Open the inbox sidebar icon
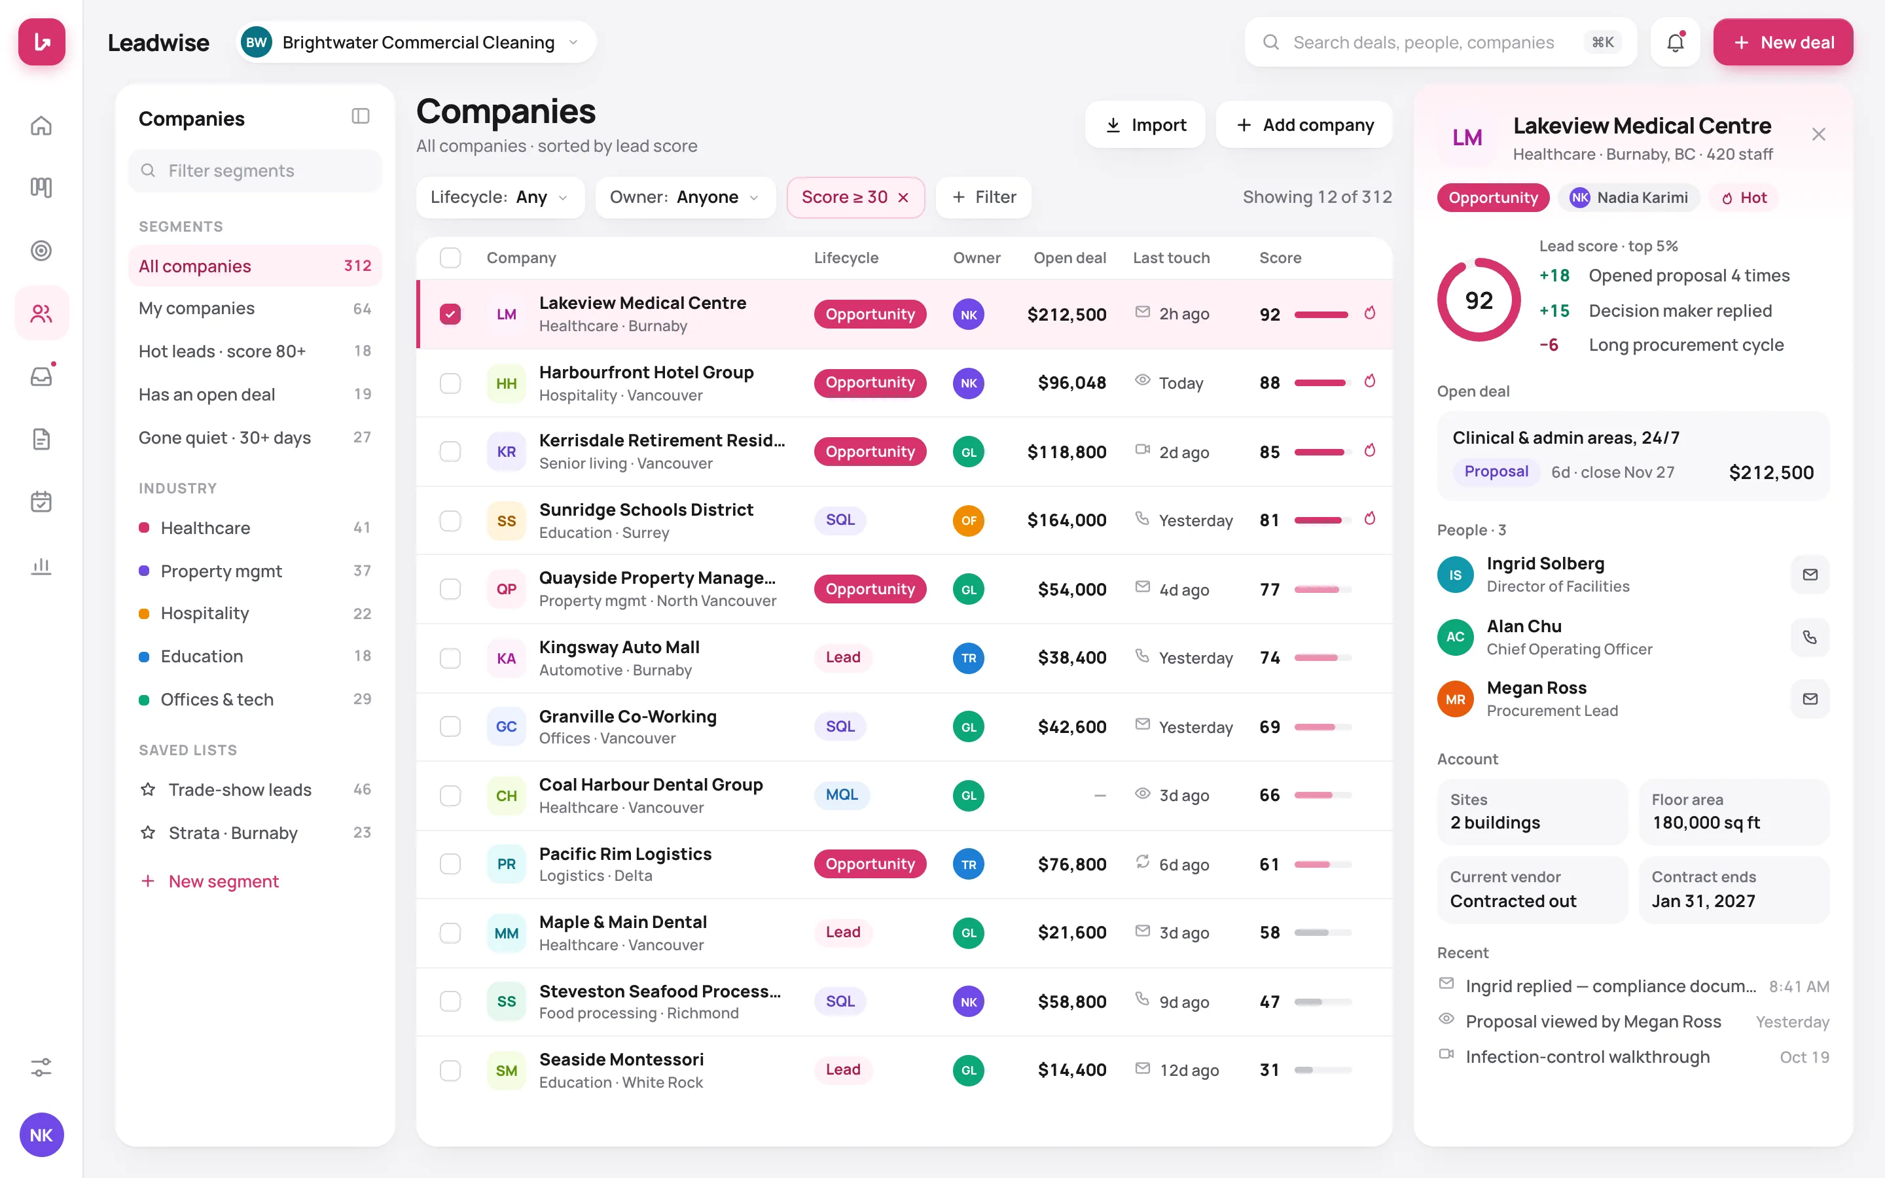 (x=41, y=376)
